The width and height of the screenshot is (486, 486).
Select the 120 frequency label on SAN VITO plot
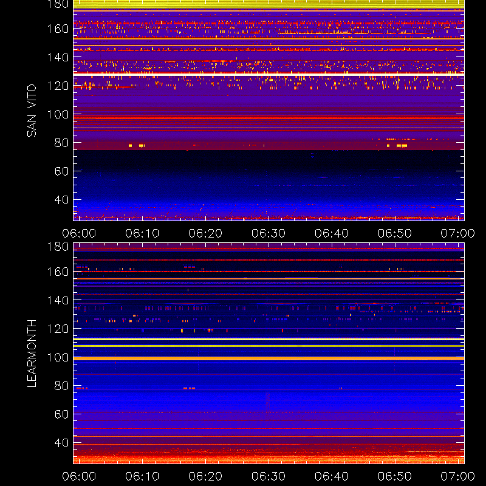coord(58,86)
